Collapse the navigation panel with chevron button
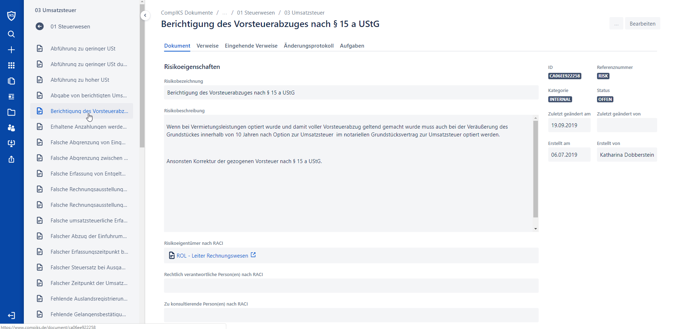The width and height of the screenshot is (676, 329). tap(145, 15)
